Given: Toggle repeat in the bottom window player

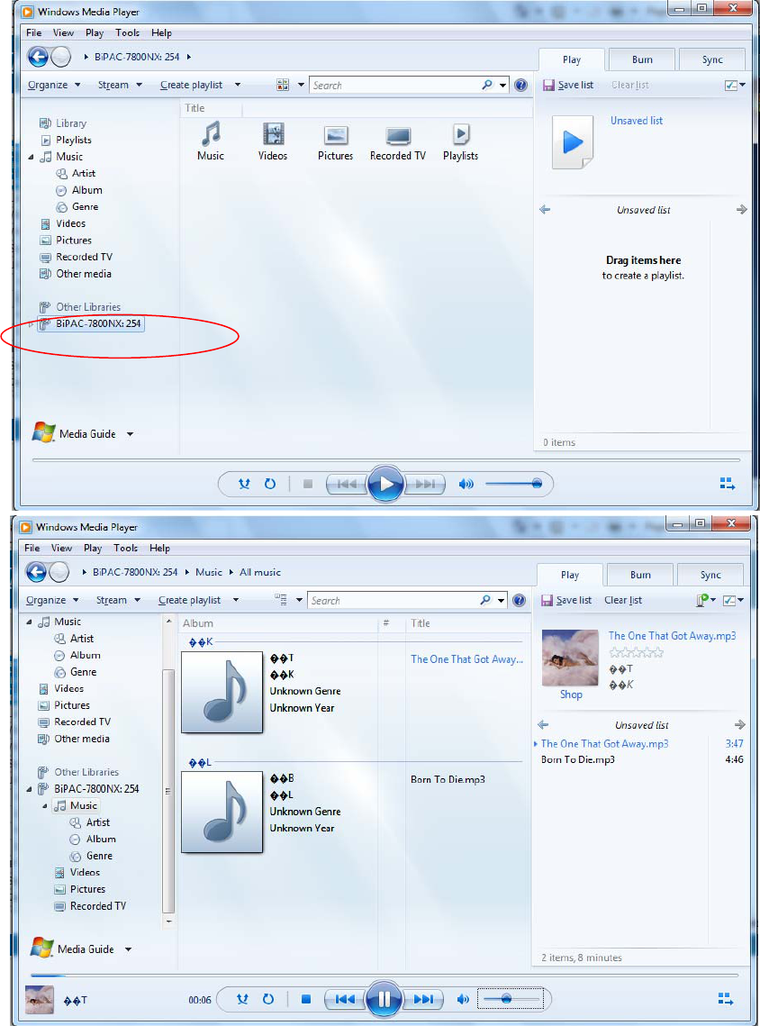Looking at the screenshot, I should pyautogui.click(x=268, y=999).
